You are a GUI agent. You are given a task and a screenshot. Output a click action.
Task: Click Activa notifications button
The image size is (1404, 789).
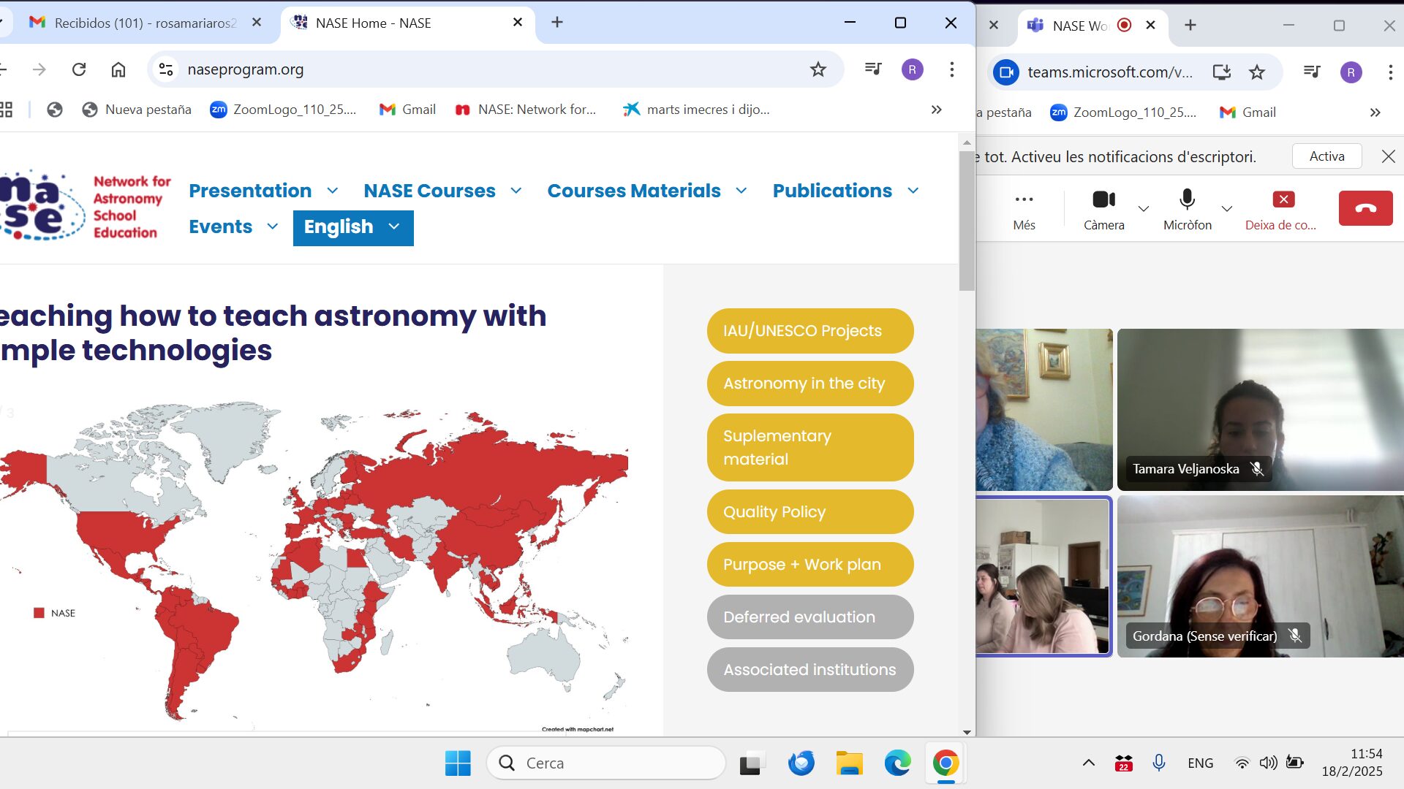(1326, 156)
